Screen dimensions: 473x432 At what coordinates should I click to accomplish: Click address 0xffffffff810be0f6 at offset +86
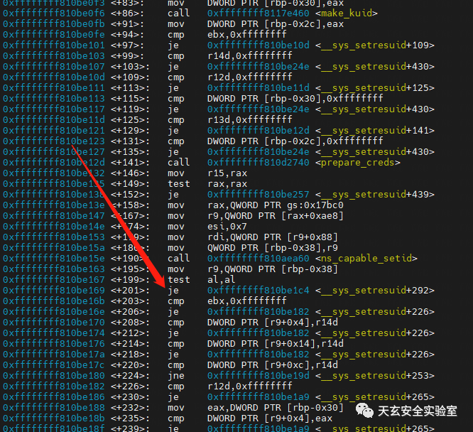pyautogui.click(x=54, y=13)
